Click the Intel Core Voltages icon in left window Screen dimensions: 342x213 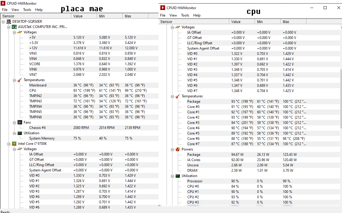(x=20, y=149)
